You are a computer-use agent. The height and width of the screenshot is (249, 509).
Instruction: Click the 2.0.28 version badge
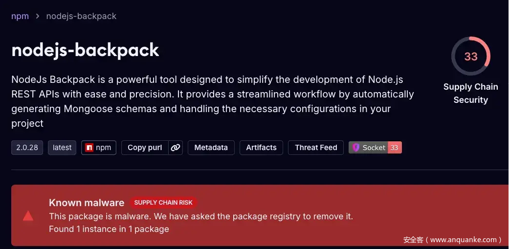click(27, 148)
